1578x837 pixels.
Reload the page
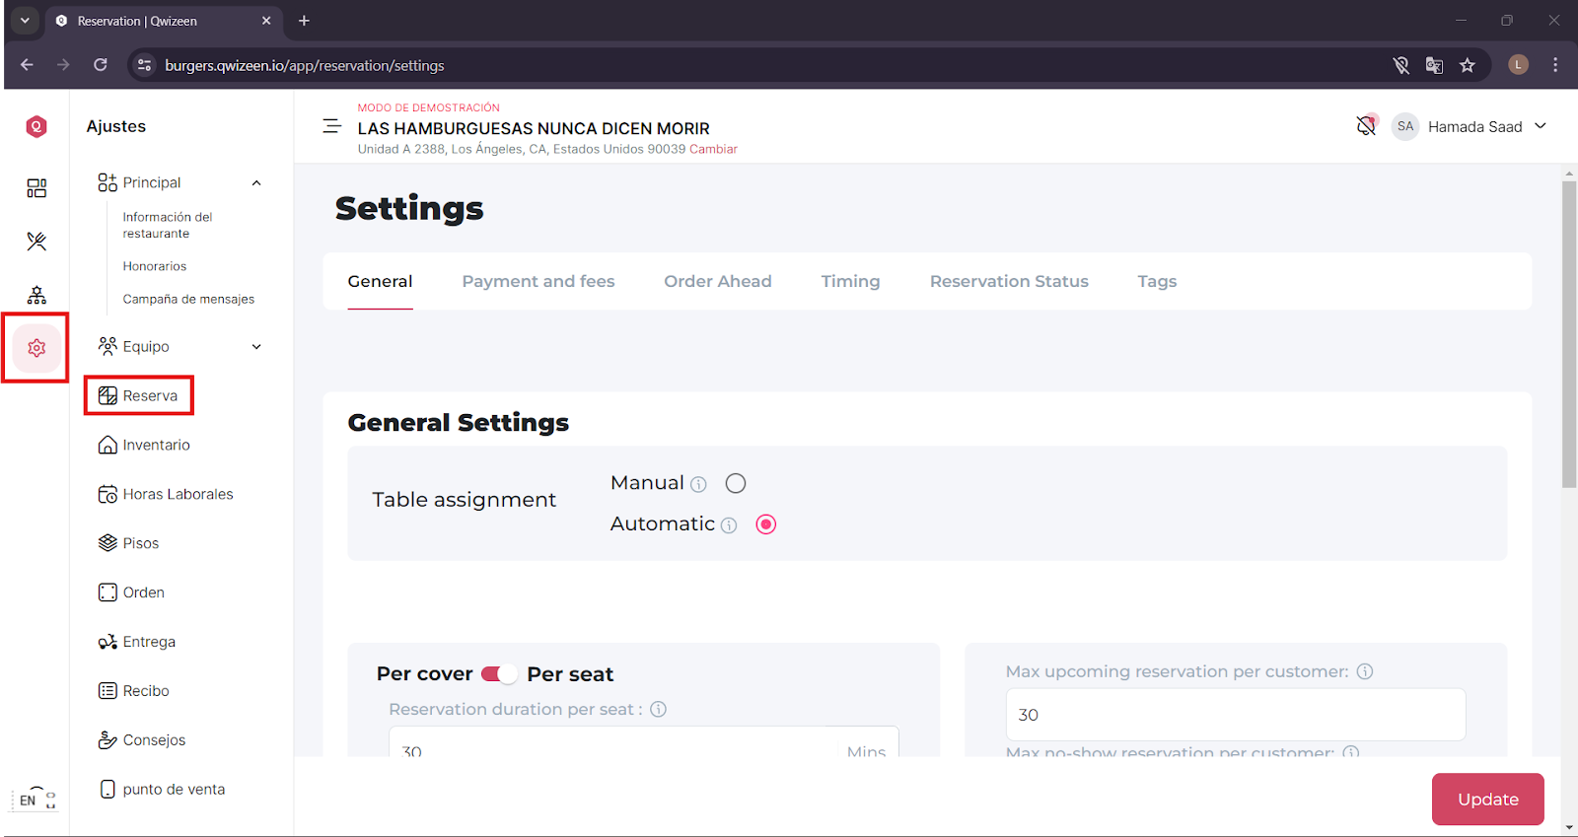point(101,65)
